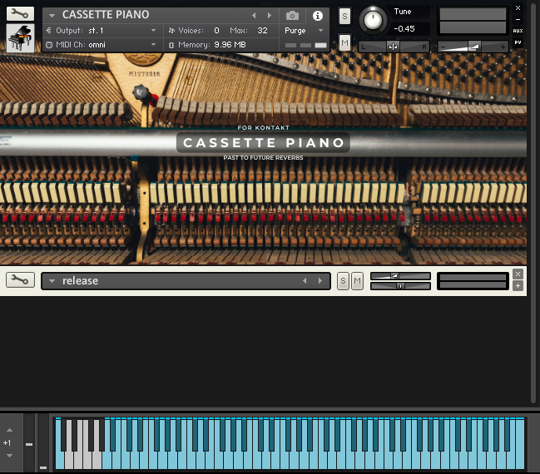Screen dimensions: 540x474
Task: Click the CASSETTE PIANO title banner
Action: click(x=263, y=142)
